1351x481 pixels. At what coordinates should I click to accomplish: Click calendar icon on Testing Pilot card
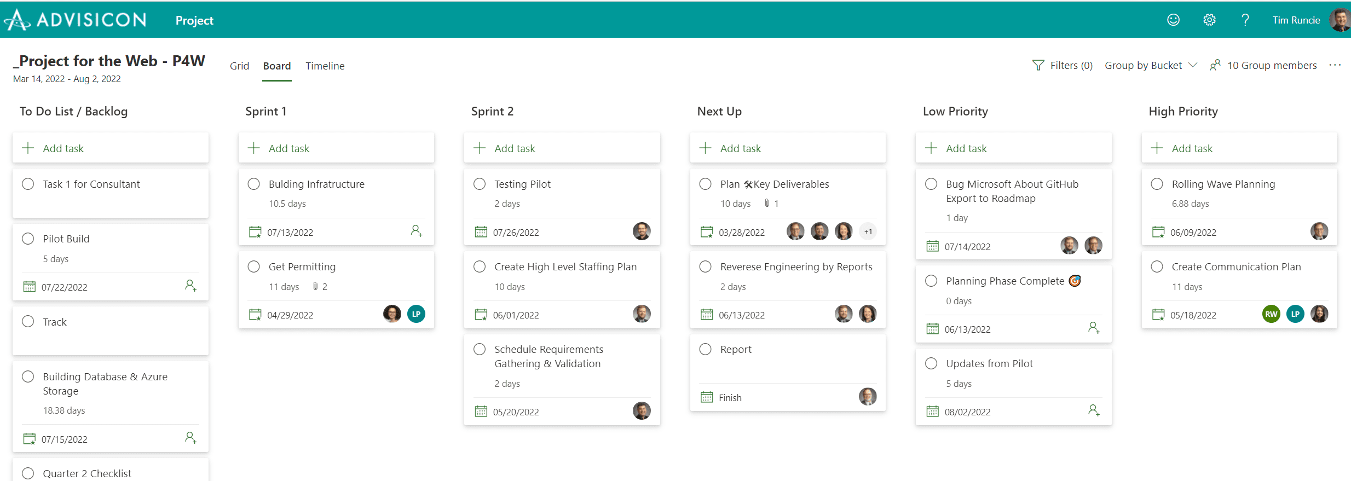[x=481, y=232]
